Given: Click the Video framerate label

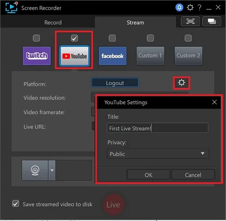Looking at the screenshot, I should pyautogui.click(x=44, y=113).
